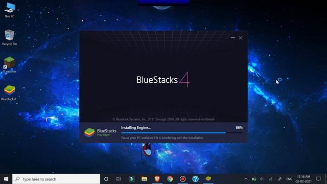Open the pen/link tray icon next to ENG

tap(279, 179)
